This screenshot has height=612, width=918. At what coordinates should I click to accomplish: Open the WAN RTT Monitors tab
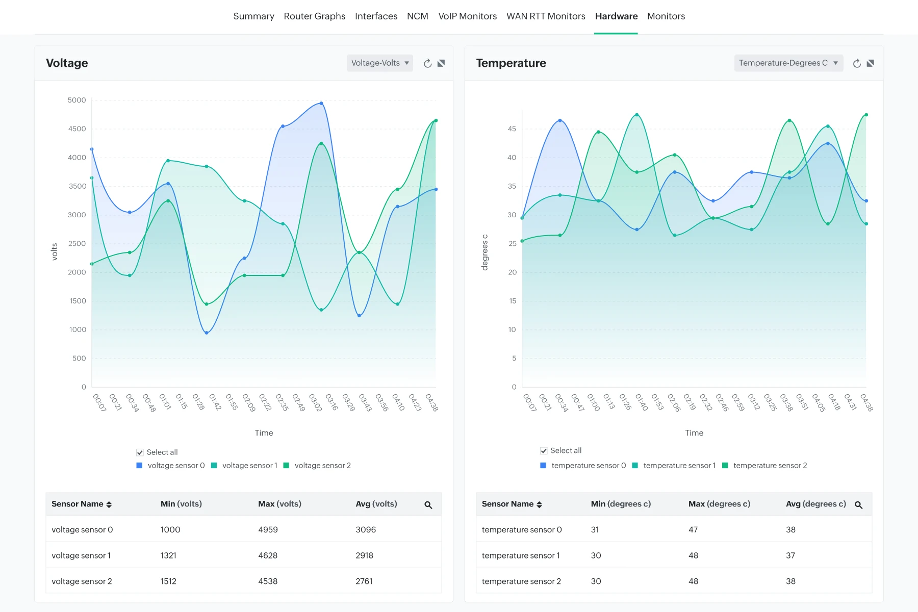pyautogui.click(x=546, y=16)
